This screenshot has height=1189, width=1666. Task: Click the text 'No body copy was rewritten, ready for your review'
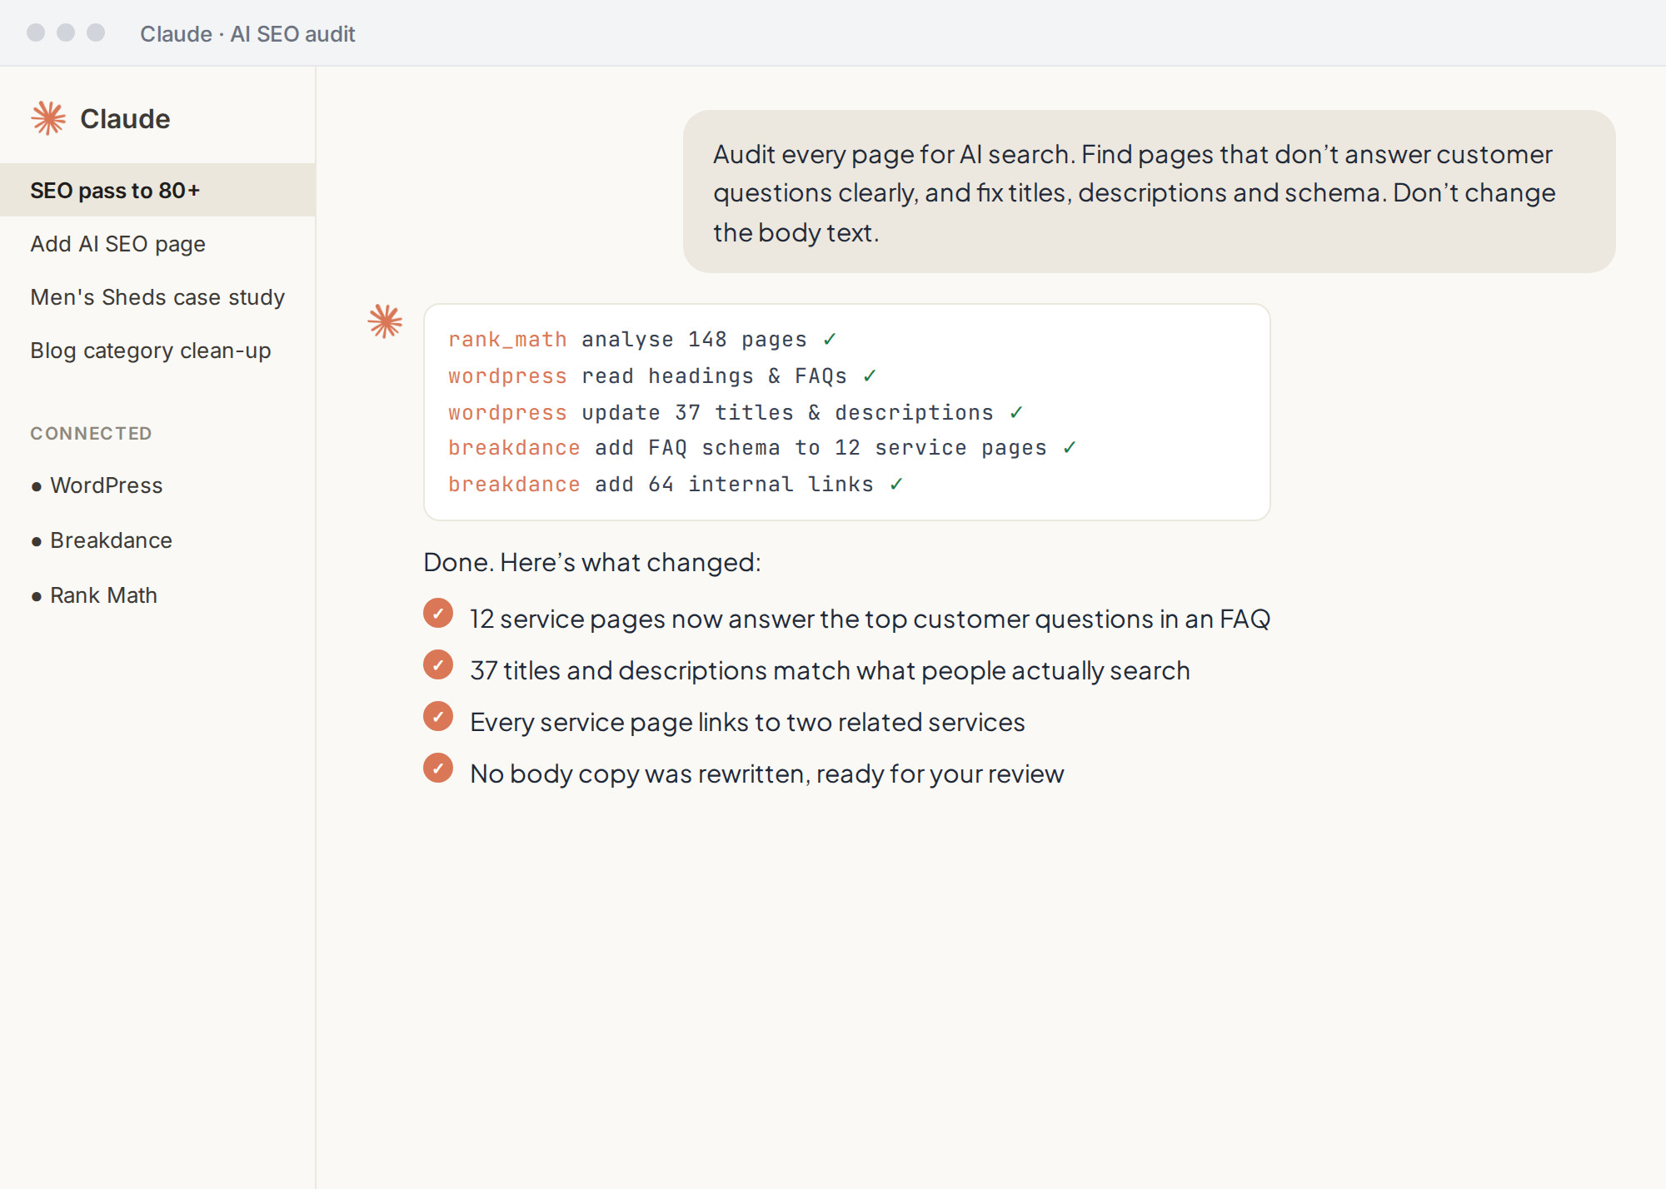[x=767, y=774]
